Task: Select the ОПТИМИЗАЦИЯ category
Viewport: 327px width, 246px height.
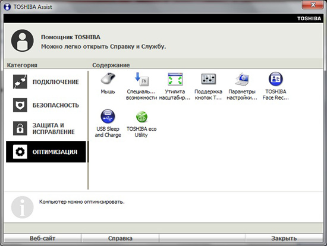Action: coord(46,152)
